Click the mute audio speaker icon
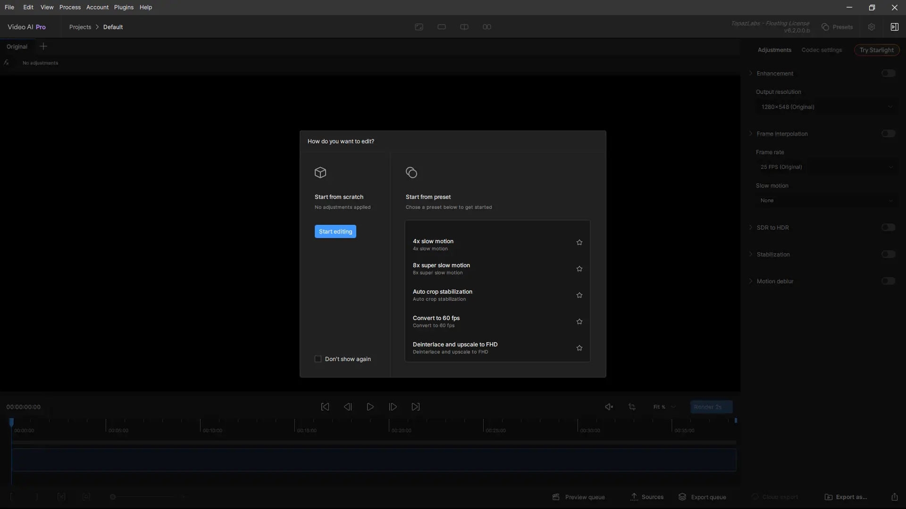 (x=609, y=407)
